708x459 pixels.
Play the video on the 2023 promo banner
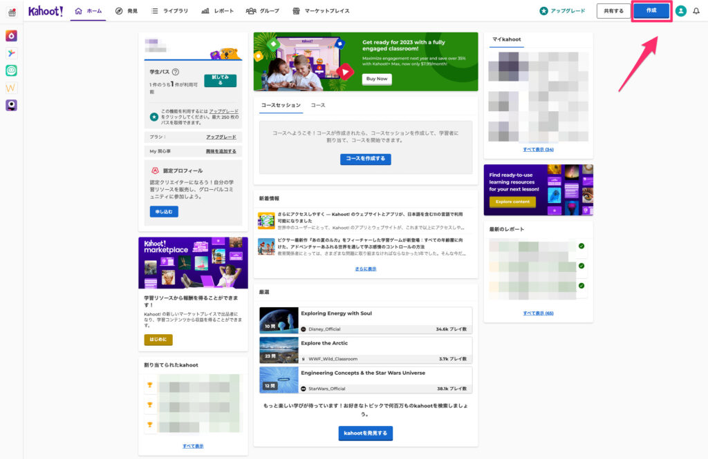point(346,72)
